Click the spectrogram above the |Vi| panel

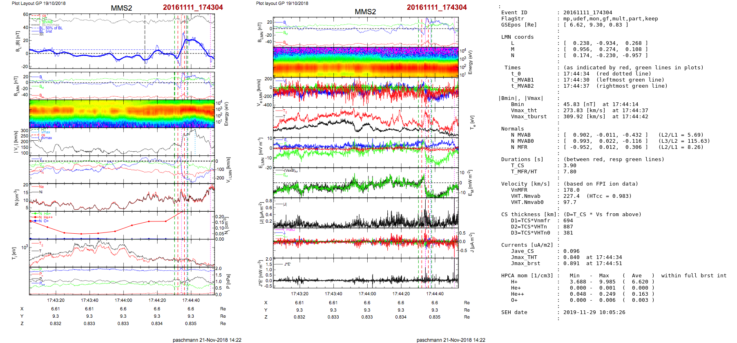[x=122, y=114]
